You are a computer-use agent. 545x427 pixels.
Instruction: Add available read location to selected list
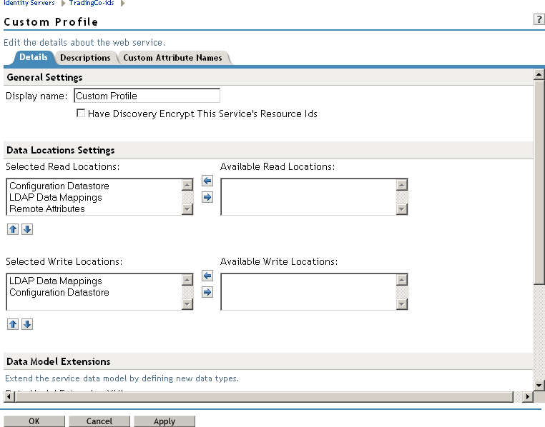click(x=207, y=181)
